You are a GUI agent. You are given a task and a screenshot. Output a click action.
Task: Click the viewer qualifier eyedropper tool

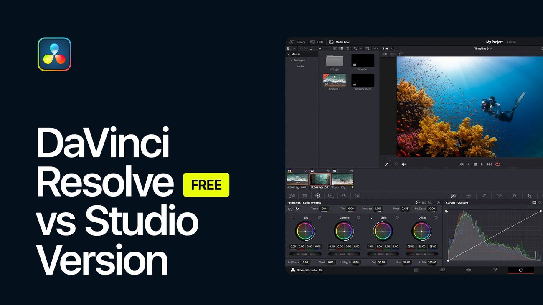click(387, 164)
